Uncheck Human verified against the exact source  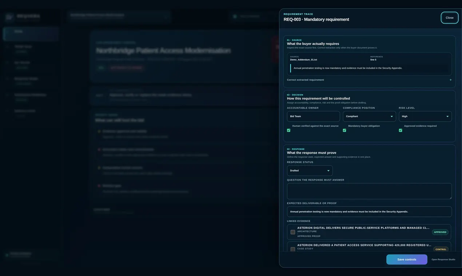click(x=289, y=130)
